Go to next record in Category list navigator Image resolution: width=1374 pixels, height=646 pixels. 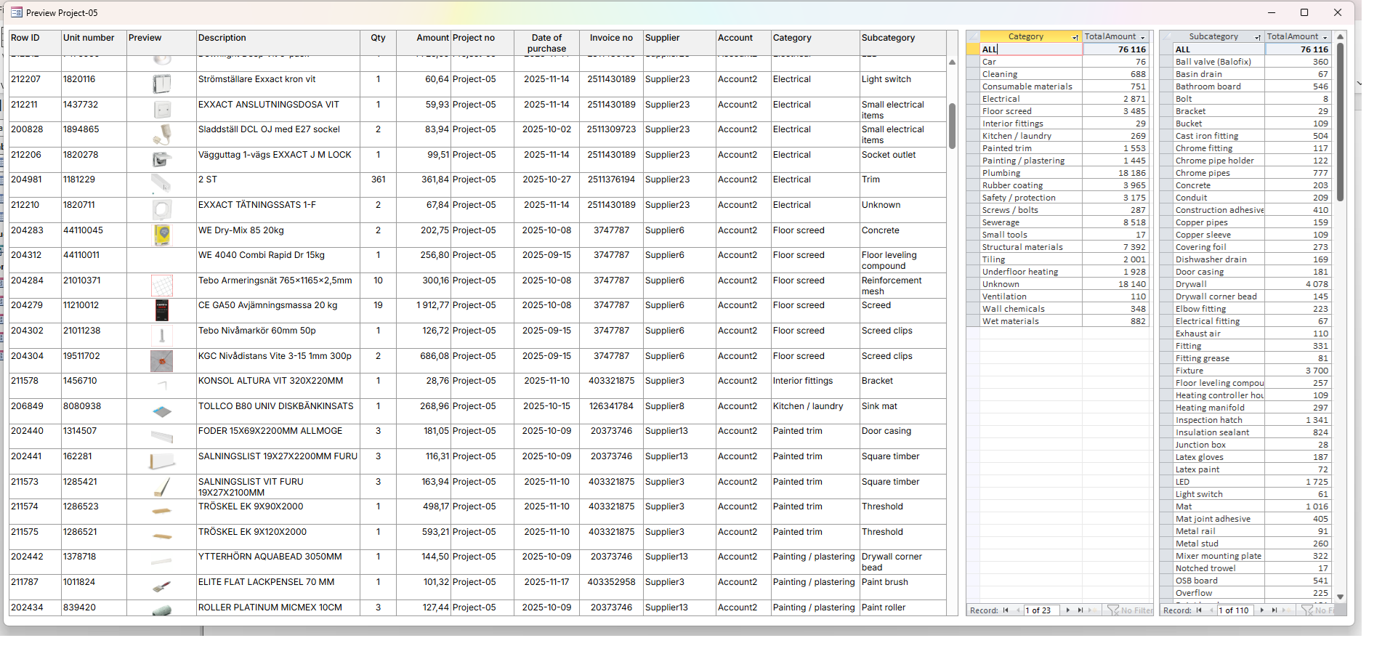(1067, 610)
